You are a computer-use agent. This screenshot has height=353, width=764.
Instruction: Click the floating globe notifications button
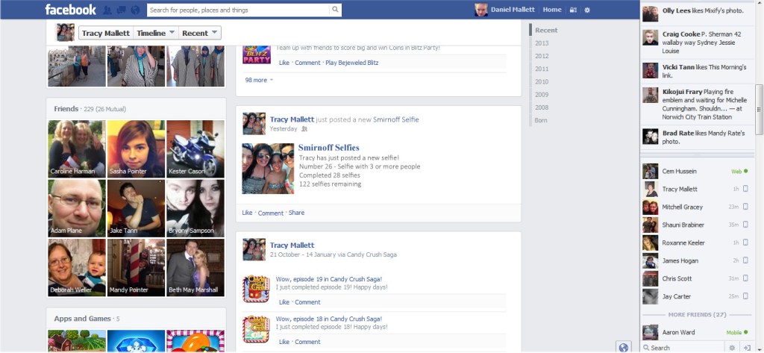click(x=624, y=346)
